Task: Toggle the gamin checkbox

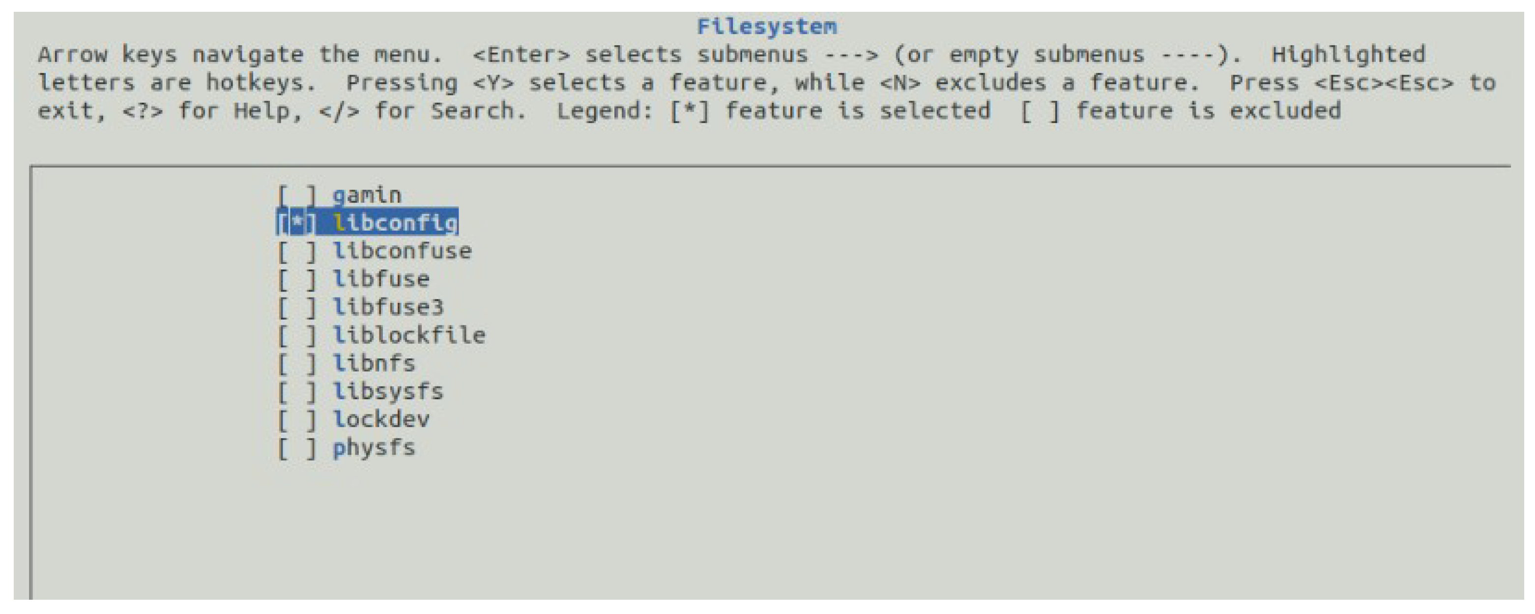Action: click(x=296, y=196)
